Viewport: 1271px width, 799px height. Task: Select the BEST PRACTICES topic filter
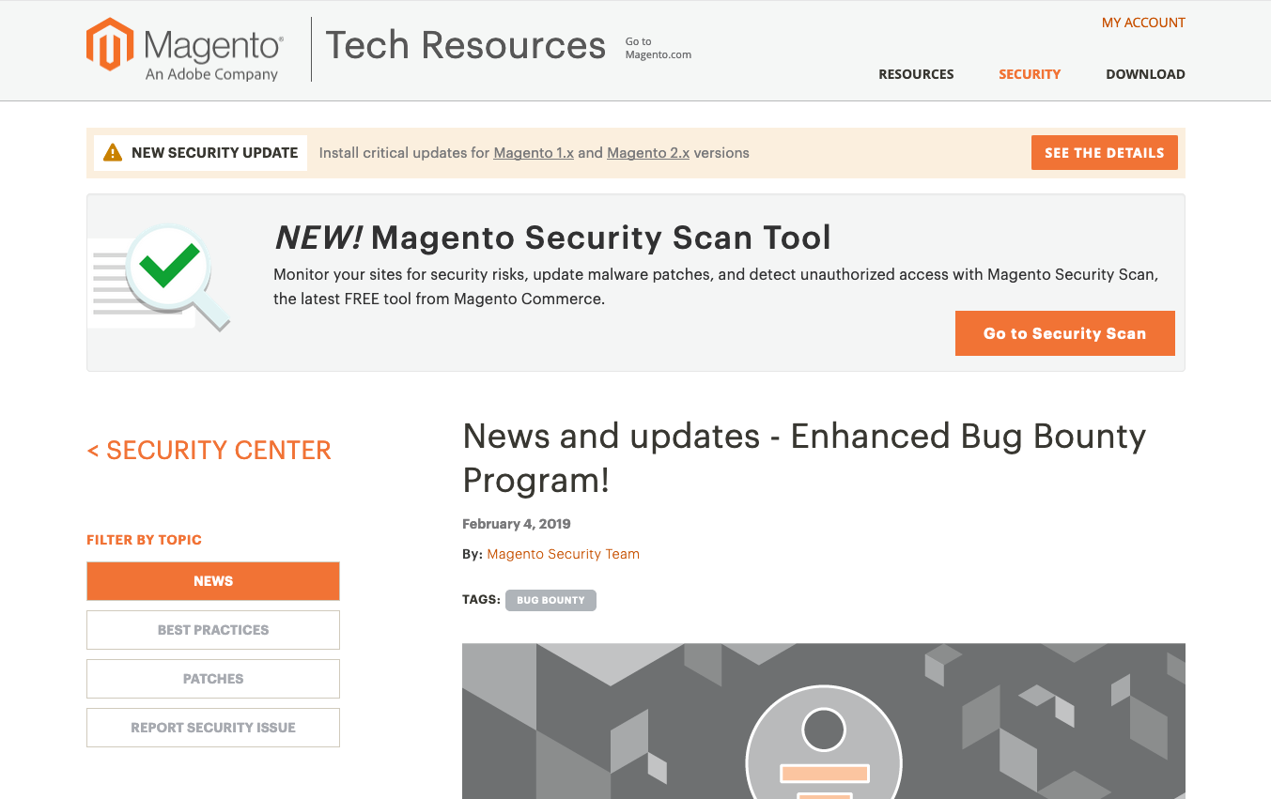[213, 630]
